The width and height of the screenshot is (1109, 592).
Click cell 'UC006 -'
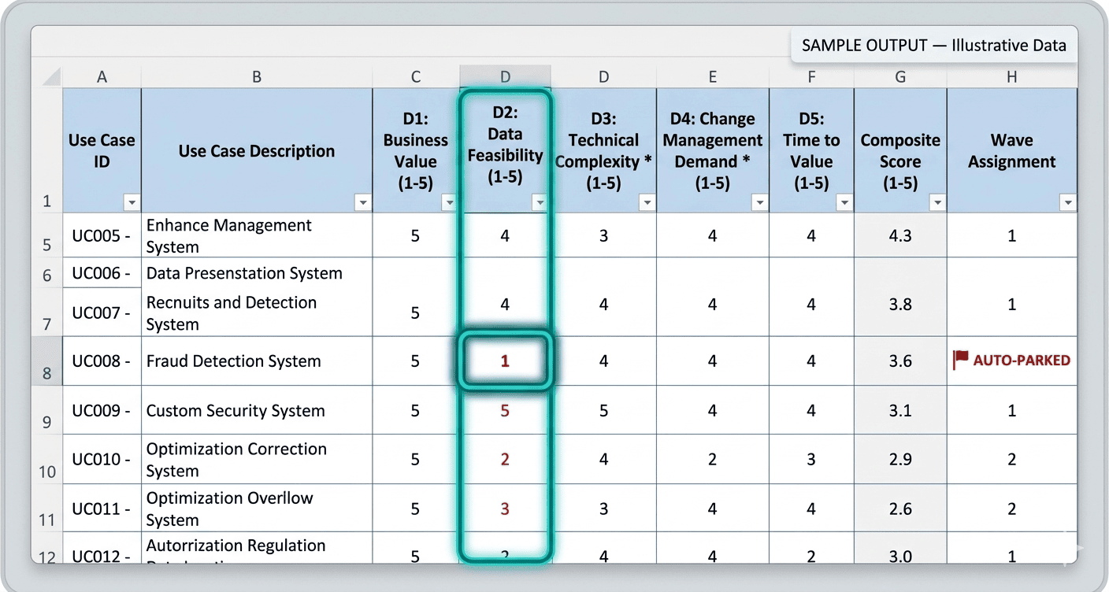(x=102, y=273)
